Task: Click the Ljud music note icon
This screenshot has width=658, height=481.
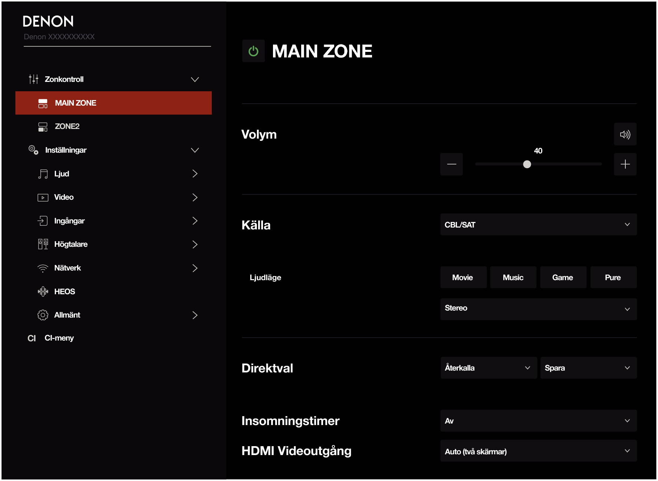Action: [x=43, y=174]
